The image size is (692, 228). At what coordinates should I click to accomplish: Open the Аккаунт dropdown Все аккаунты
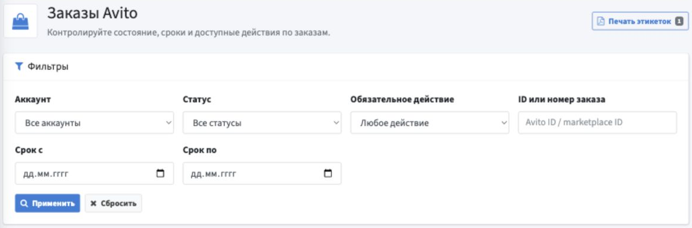[x=95, y=123]
